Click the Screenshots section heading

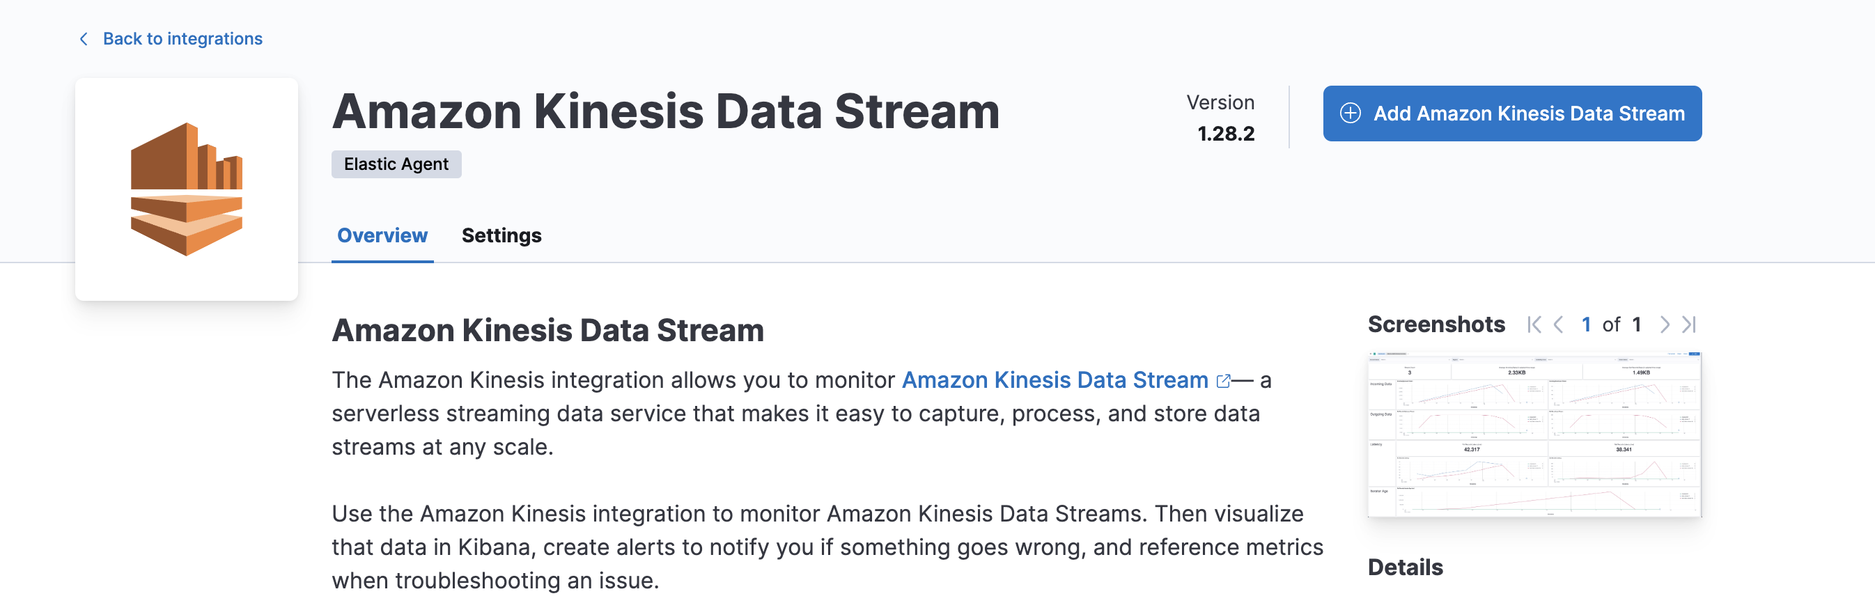click(x=1436, y=324)
